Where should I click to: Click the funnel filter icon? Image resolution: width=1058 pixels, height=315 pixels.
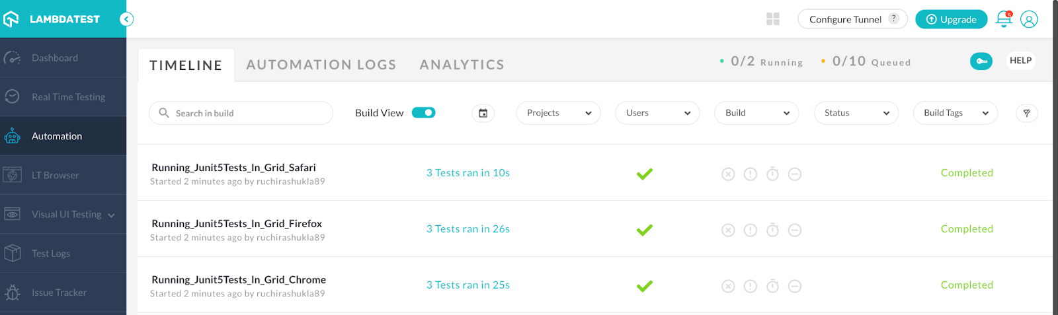pyautogui.click(x=1026, y=114)
